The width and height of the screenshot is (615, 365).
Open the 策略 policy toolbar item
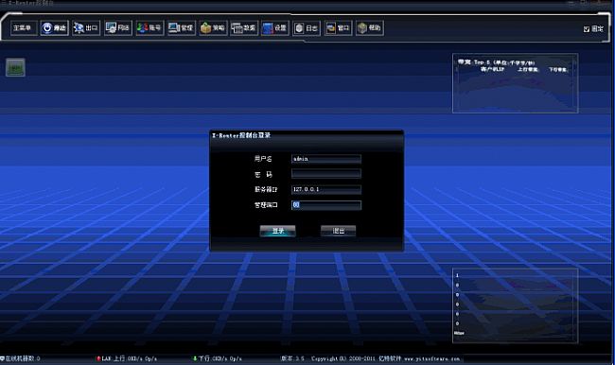click(x=213, y=27)
